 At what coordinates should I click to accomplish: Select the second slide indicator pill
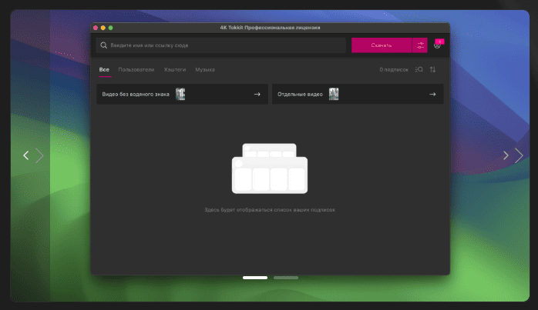pos(286,278)
